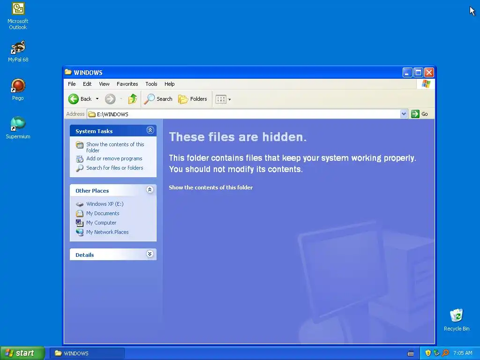The width and height of the screenshot is (480, 360).
Task: Click the drive icon beside Windows XP (E:)
Action: (x=80, y=204)
